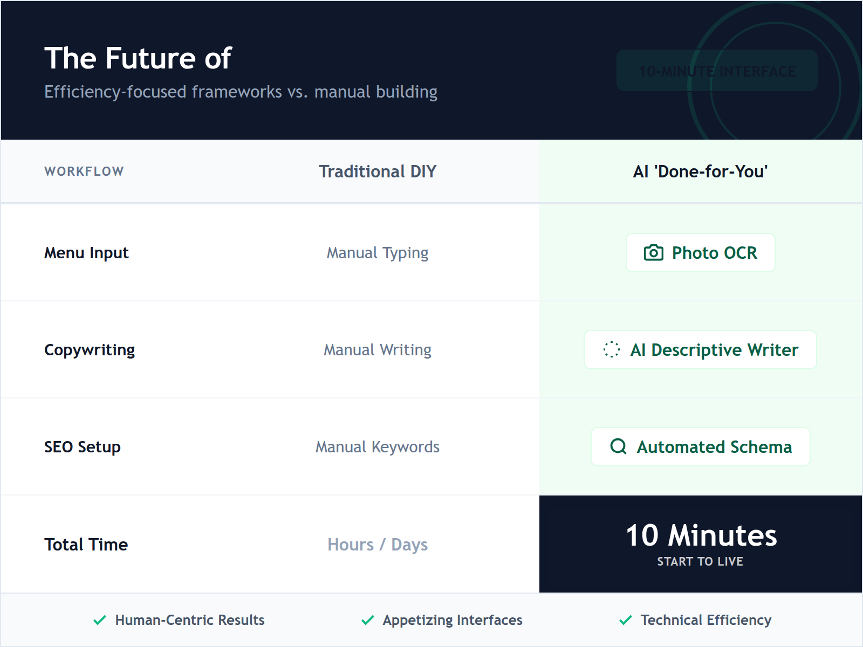Image resolution: width=863 pixels, height=647 pixels.
Task: Click the camera icon in Photo OCR
Action: click(653, 252)
